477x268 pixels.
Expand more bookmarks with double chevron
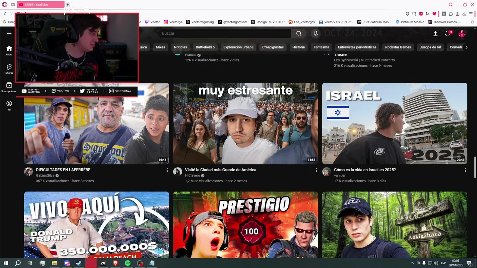(x=472, y=22)
